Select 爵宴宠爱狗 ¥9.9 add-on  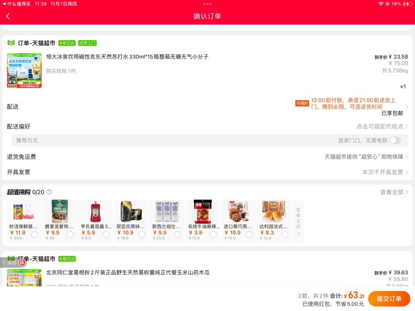[71, 235]
